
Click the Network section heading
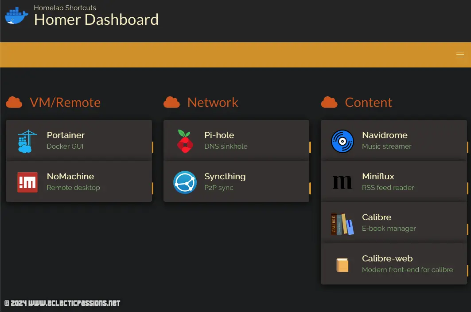point(213,102)
